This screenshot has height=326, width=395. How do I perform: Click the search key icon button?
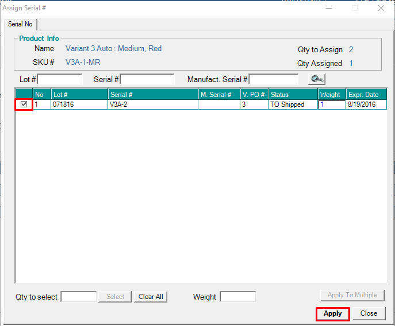click(317, 79)
